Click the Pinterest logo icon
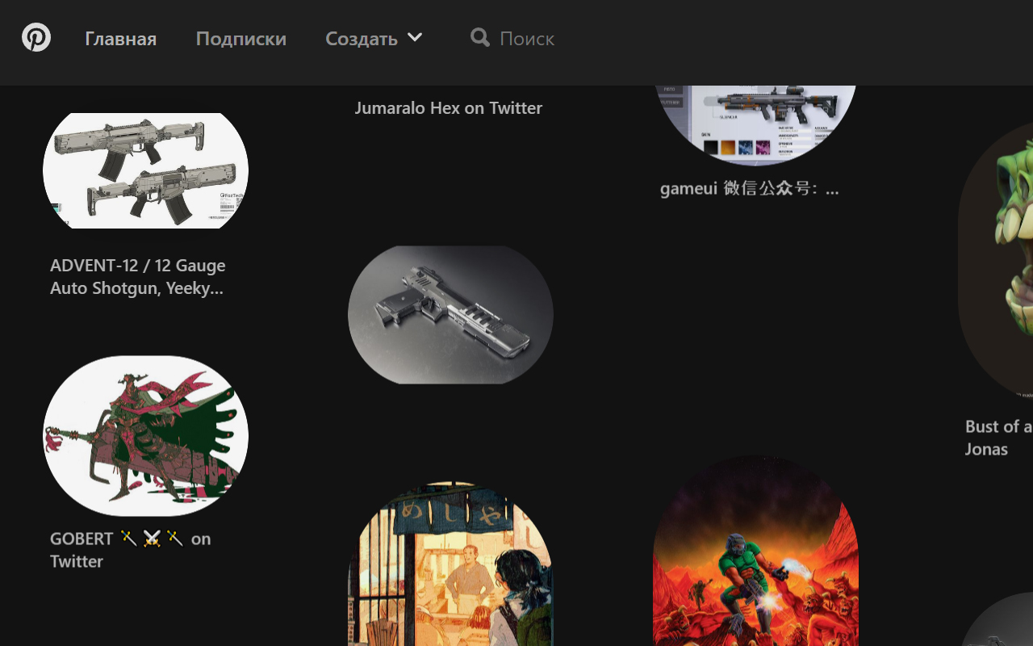 pos(36,37)
